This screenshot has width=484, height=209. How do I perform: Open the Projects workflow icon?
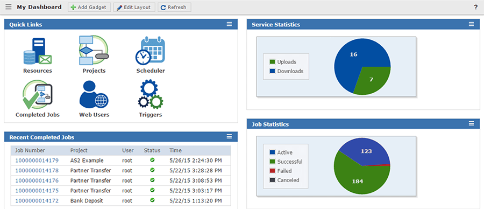[94, 50]
